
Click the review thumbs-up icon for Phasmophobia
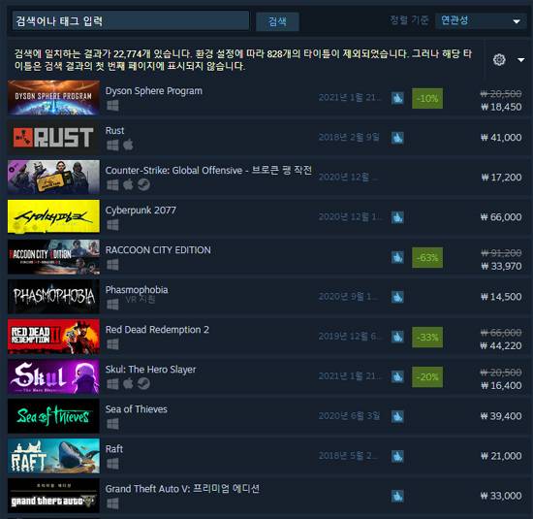click(x=397, y=297)
